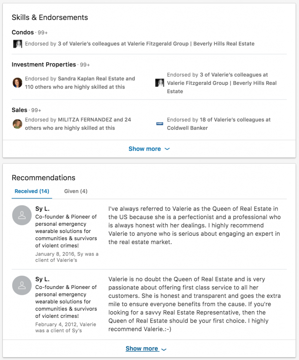Open Sy L. name in first recommendation
Screen dimensions: 299x360
[42, 209]
